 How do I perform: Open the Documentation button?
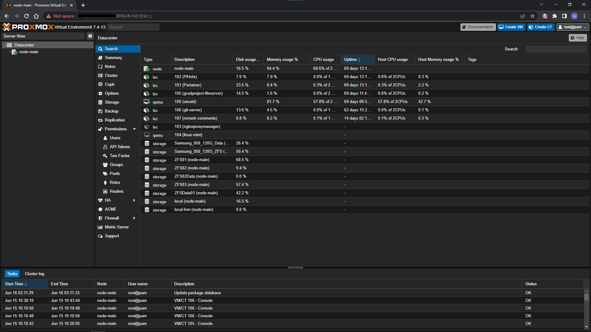[478, 27]
